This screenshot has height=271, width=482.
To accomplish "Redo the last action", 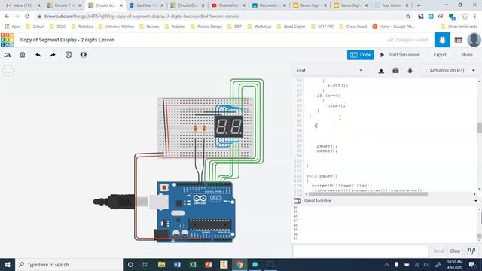I will 53,55.
